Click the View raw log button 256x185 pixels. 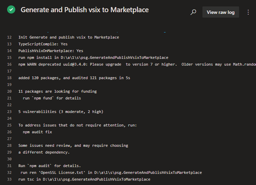(221, 12)
